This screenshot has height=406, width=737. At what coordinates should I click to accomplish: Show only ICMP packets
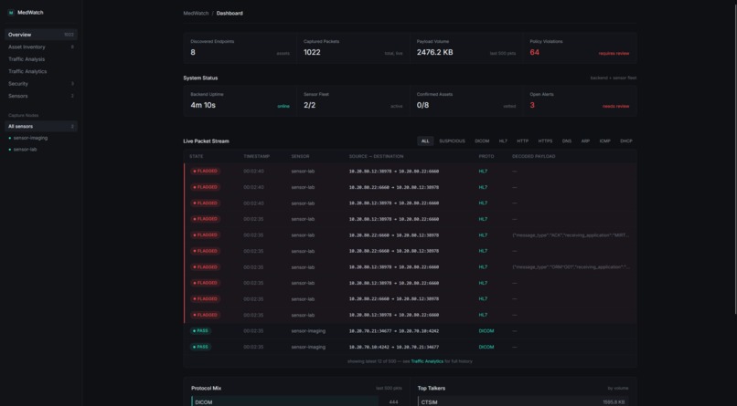[x=605, y=141]
